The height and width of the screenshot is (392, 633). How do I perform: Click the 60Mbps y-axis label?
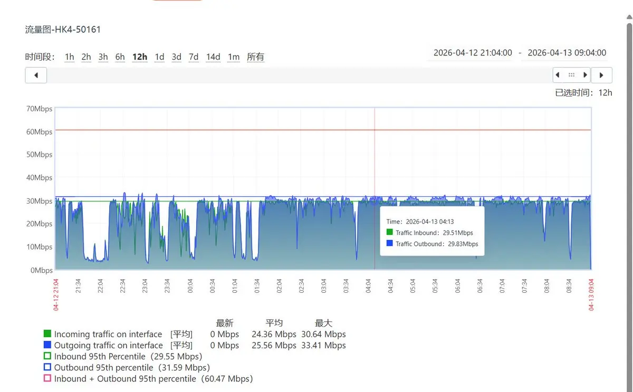40,131
